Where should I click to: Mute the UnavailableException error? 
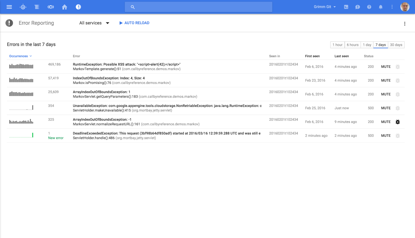pos(386,108)
